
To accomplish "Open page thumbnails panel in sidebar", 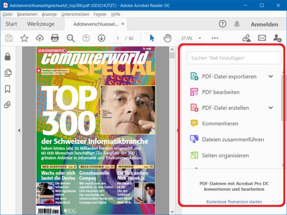I will [8, 73].
